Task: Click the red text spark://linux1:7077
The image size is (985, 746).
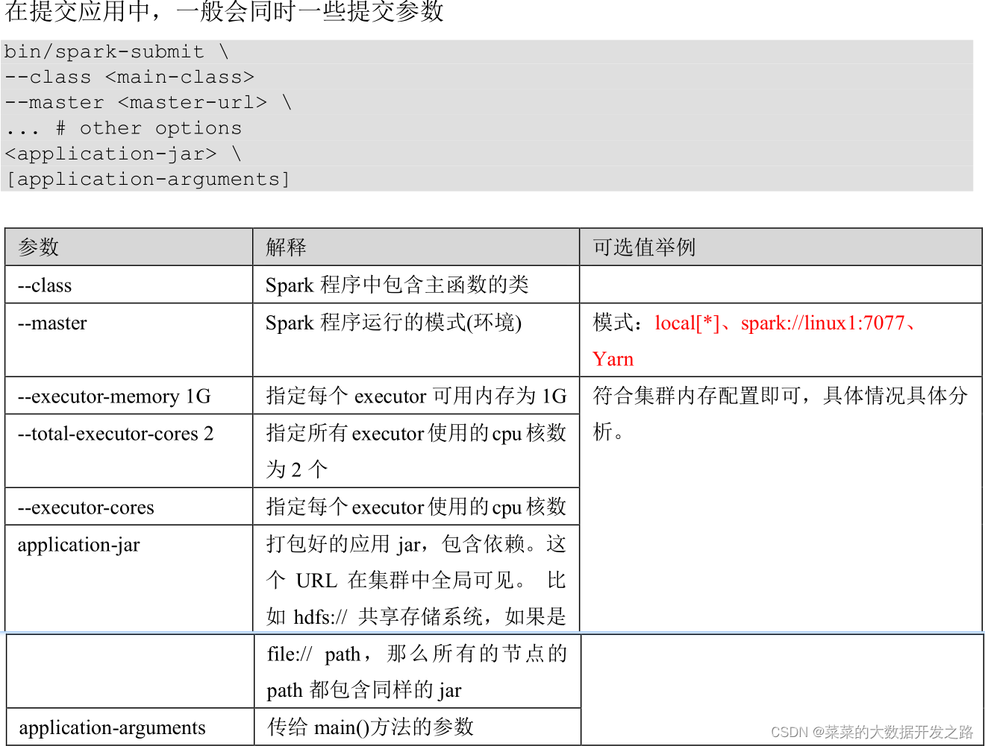Action: [822, 323]
